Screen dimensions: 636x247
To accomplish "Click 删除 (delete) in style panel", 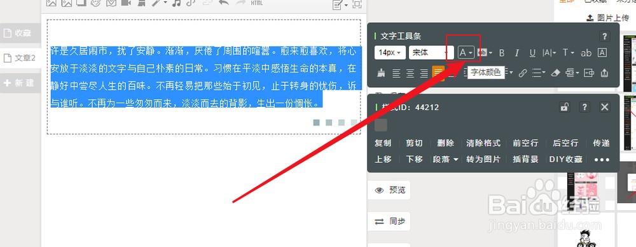I will click(445, 143).
